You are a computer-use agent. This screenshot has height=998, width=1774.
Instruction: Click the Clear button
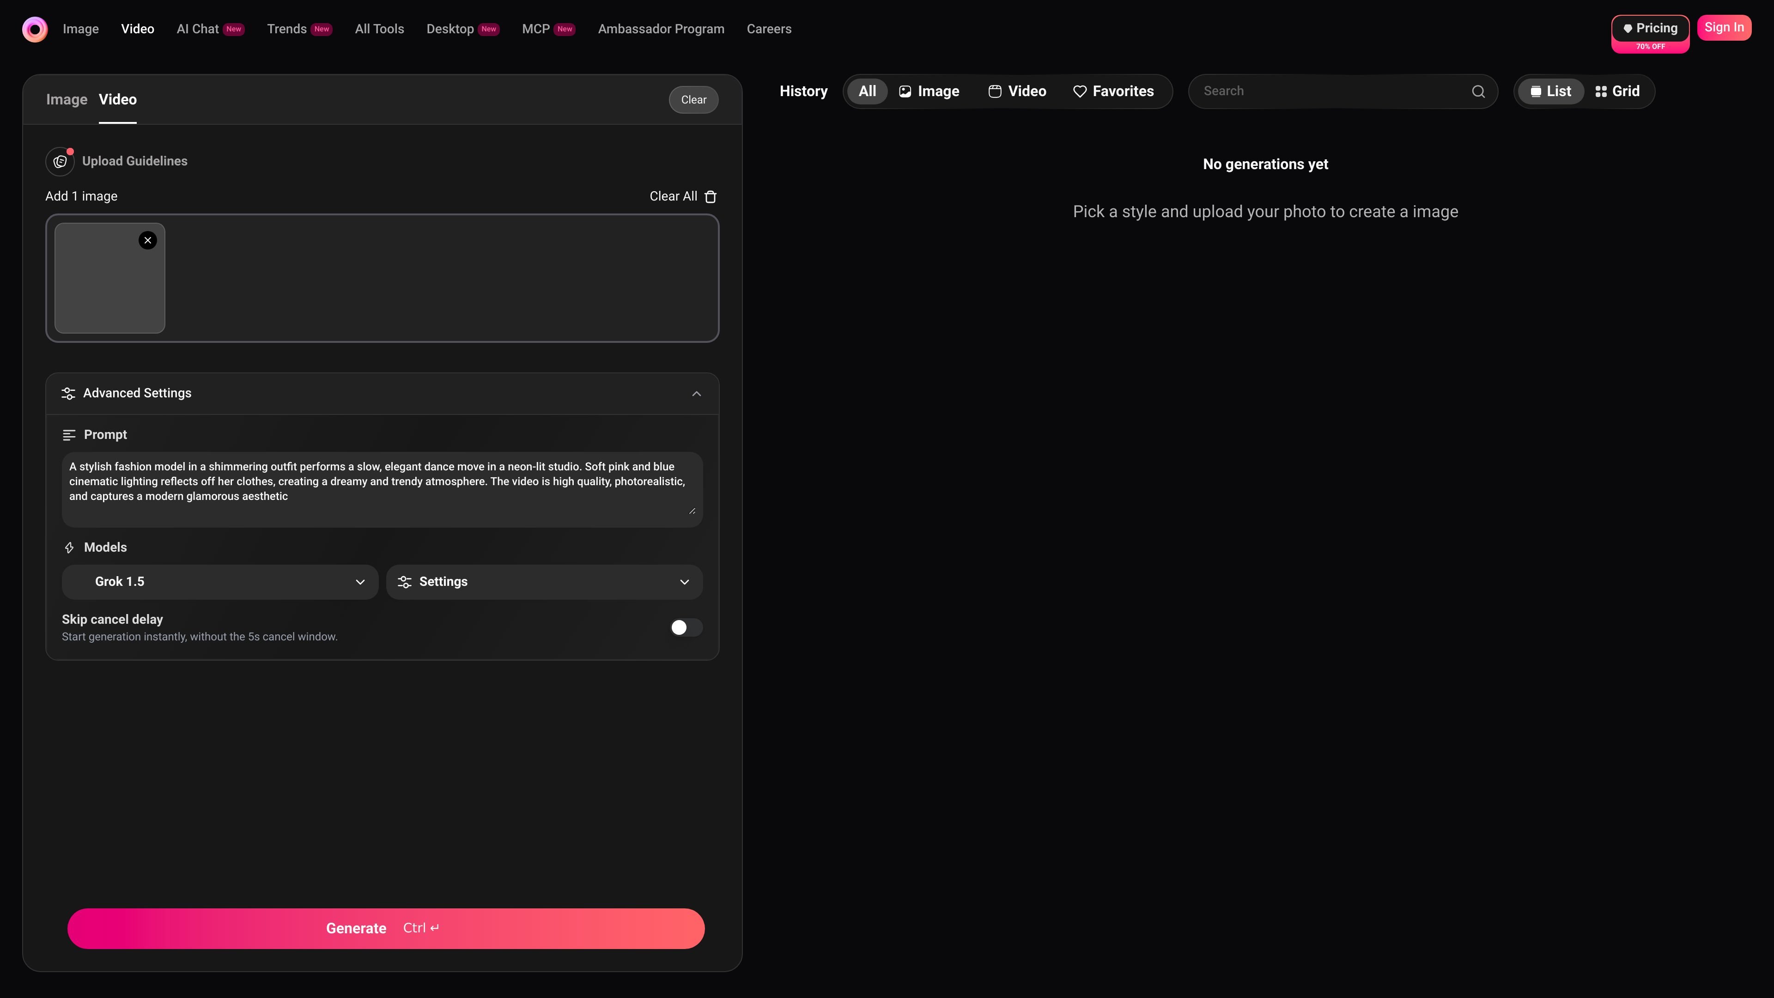(693, 100)
